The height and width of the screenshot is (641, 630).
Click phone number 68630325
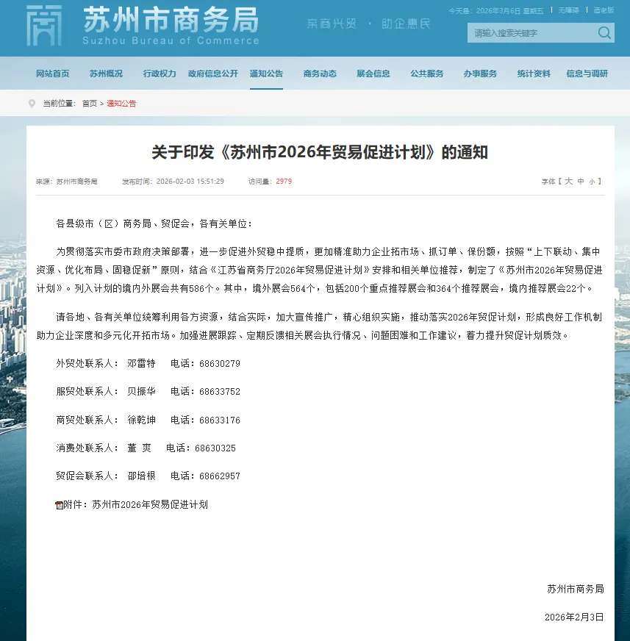point(215,448)
